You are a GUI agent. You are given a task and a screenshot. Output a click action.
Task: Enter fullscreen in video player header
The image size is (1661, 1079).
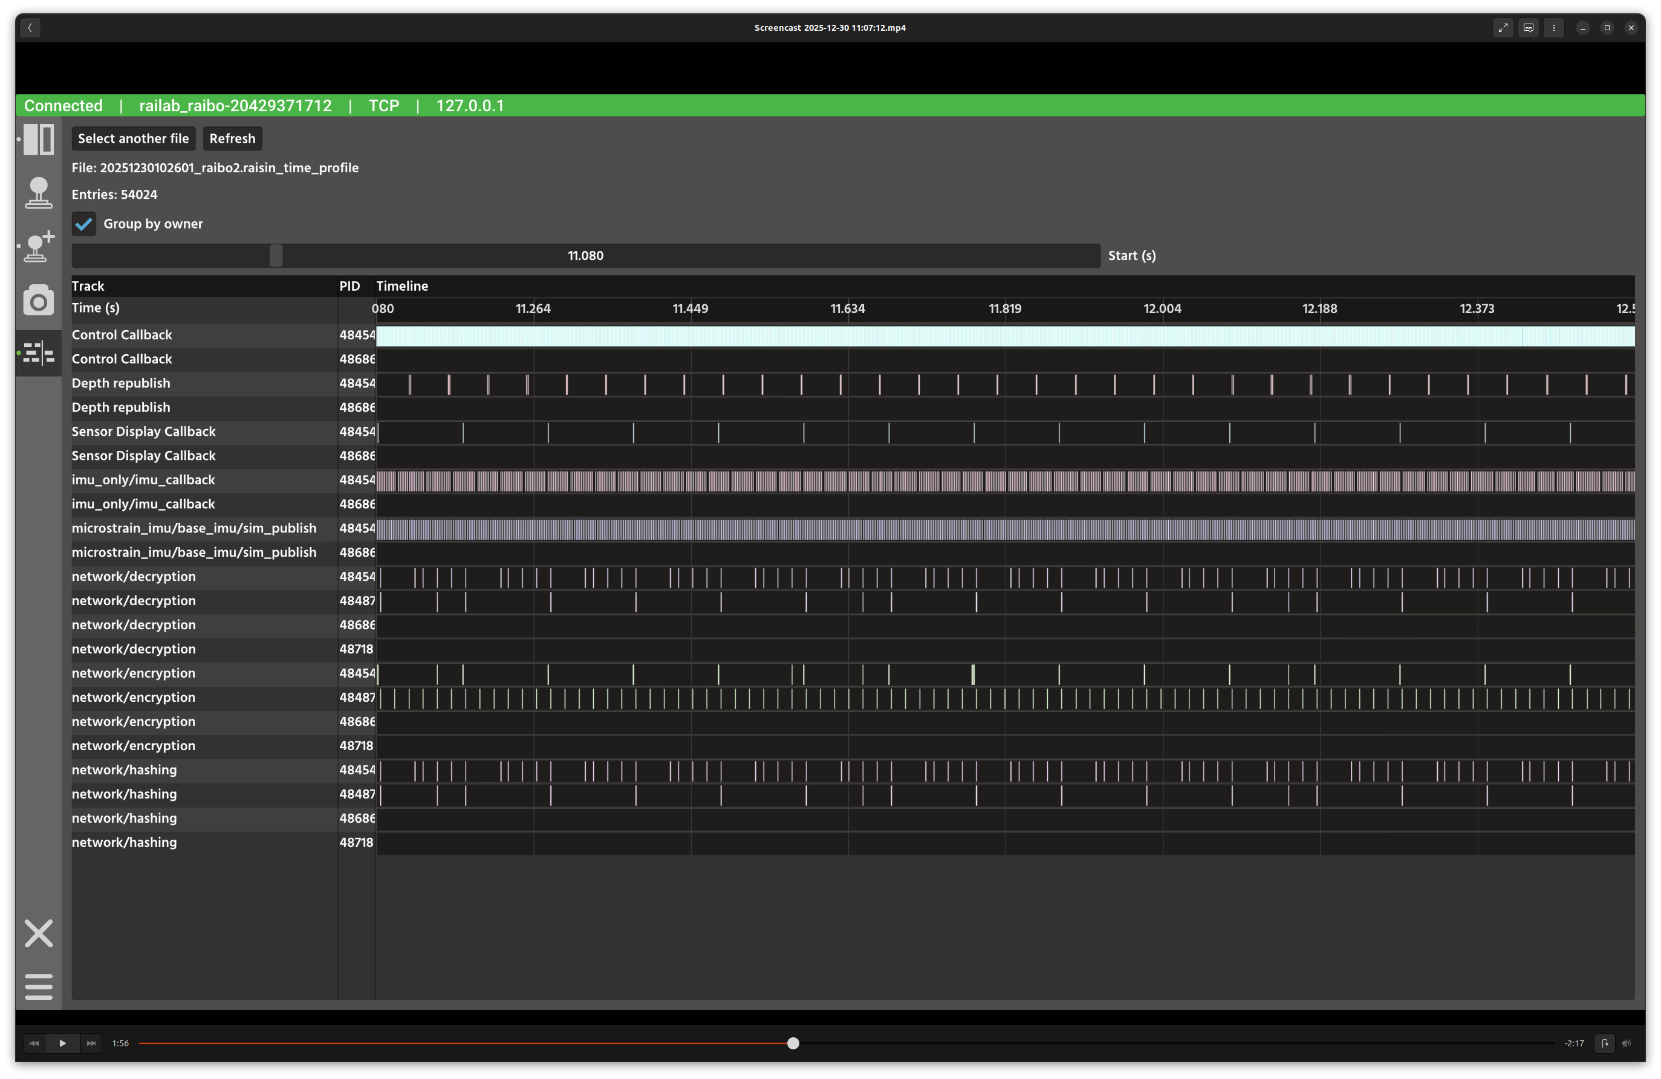(x=1503, y=28)
